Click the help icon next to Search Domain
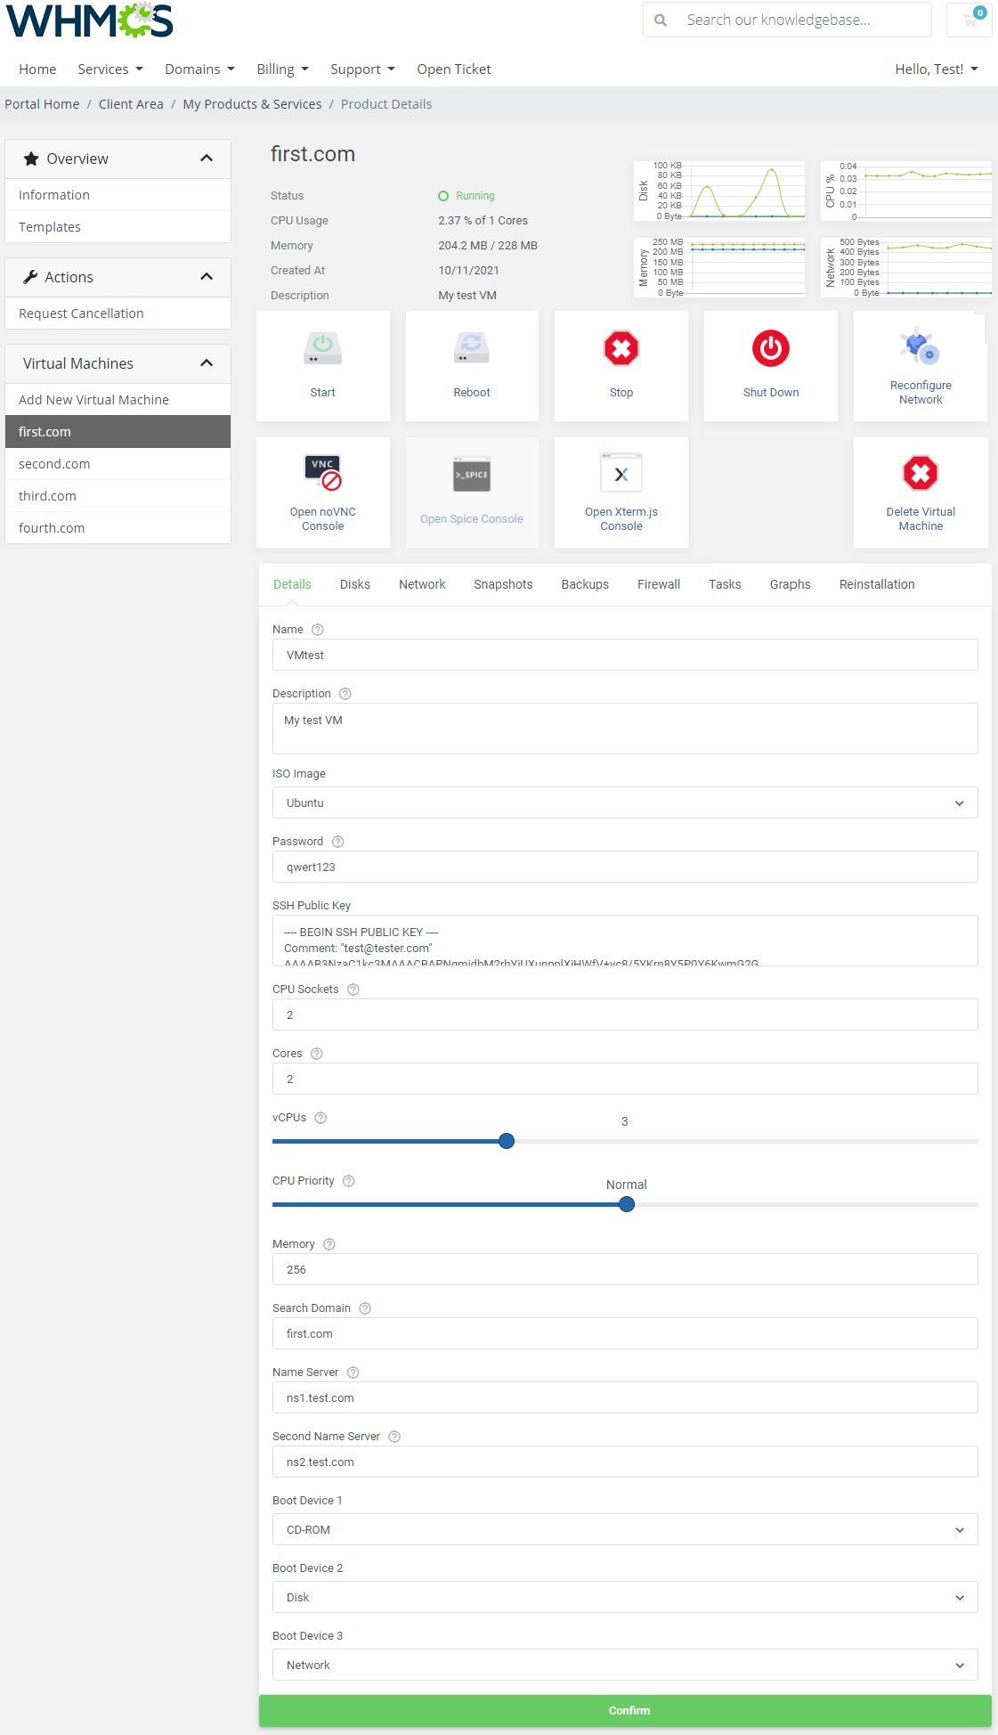Image resolution: width=998 pixels, height=1735 pixels. 365,1308
